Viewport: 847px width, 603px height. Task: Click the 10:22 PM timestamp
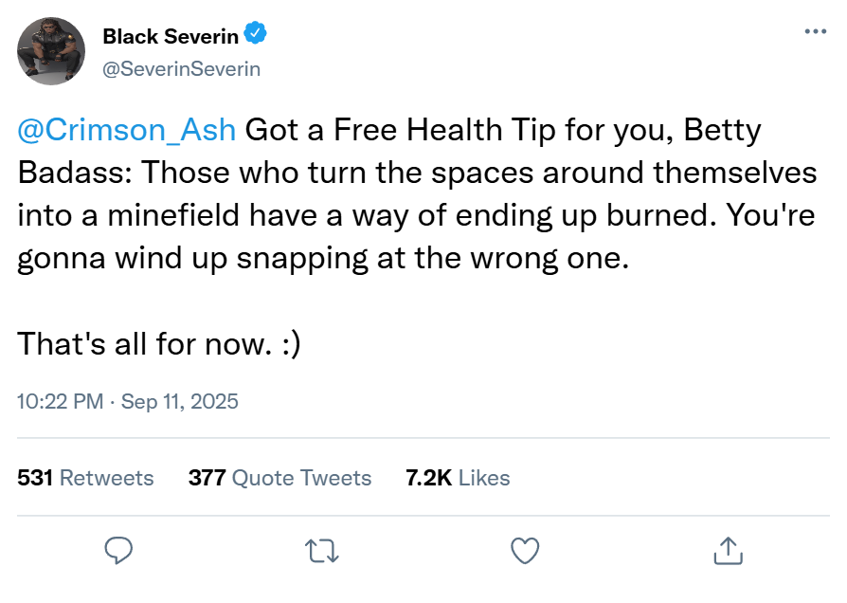coord(60,401)
